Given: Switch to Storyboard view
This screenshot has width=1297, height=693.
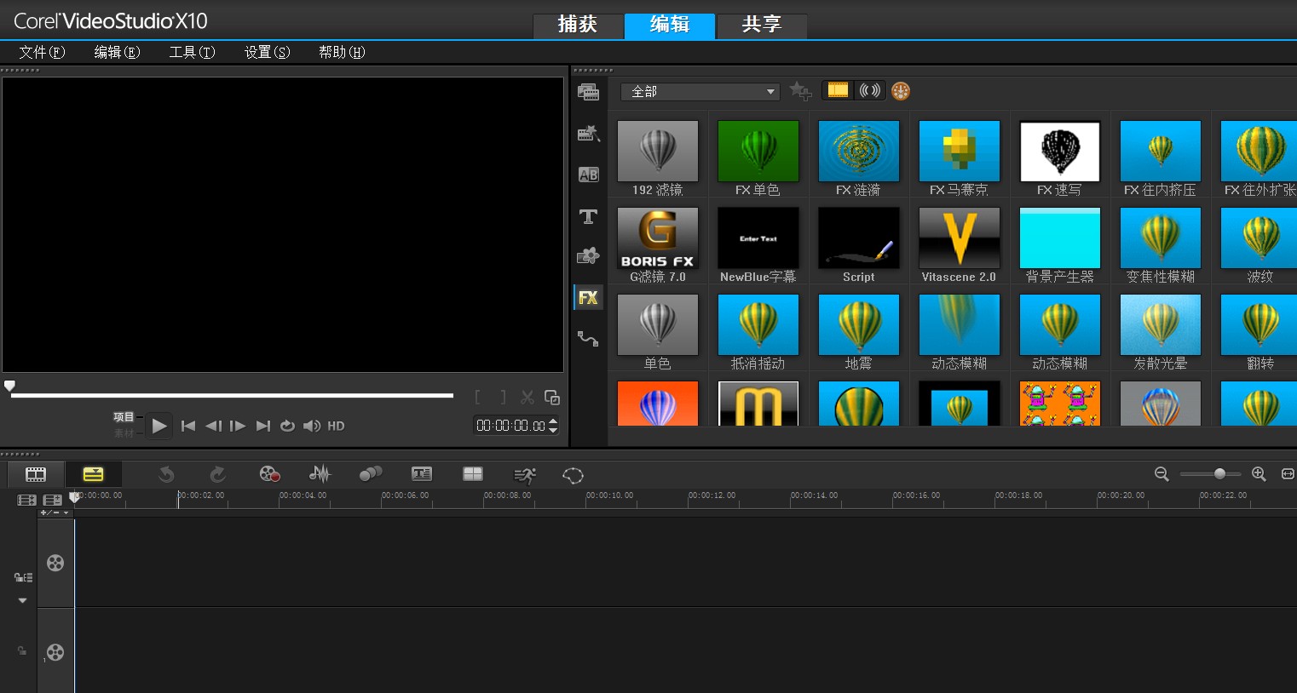Looking at the screenshot, I should (x=36, y=474).
